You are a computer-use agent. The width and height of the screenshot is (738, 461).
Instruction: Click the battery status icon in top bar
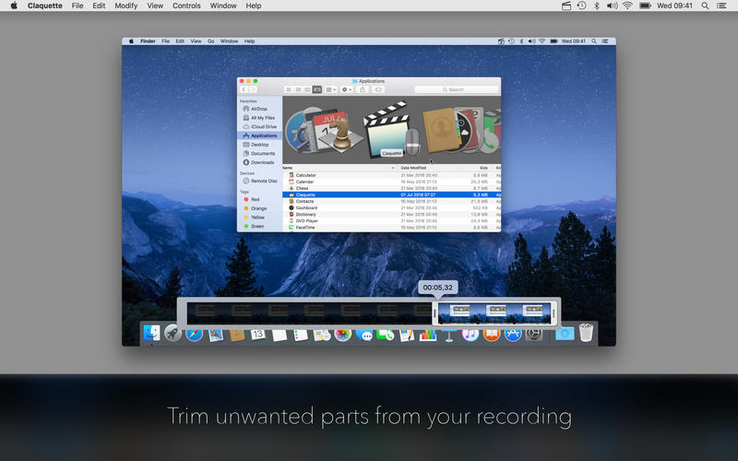click(x=645, y=6)
